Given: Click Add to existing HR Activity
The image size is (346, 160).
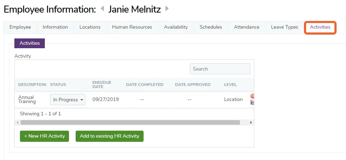Looking at the screenshot, I should (110, 136).
